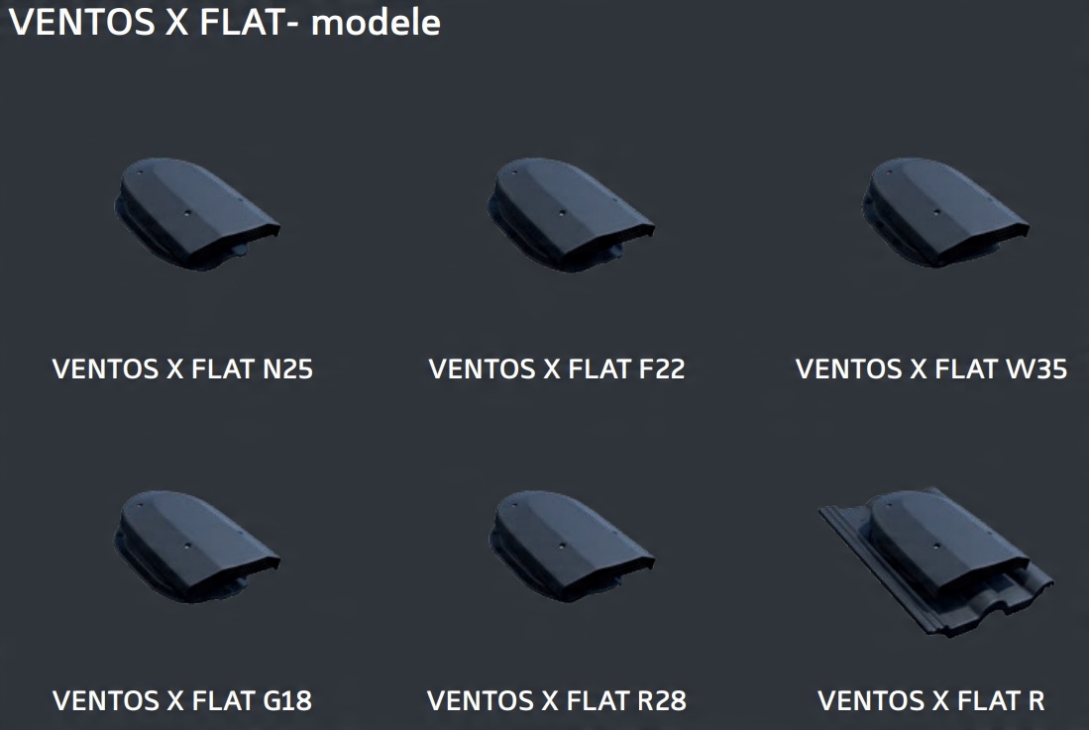The width and height of the screenshot is (1089, 730).
Task: Click the center screw hole on the R28 vent
Action: point(562,546)
